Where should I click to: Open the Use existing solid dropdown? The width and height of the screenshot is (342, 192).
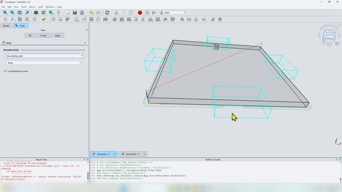tap(44, 56)
